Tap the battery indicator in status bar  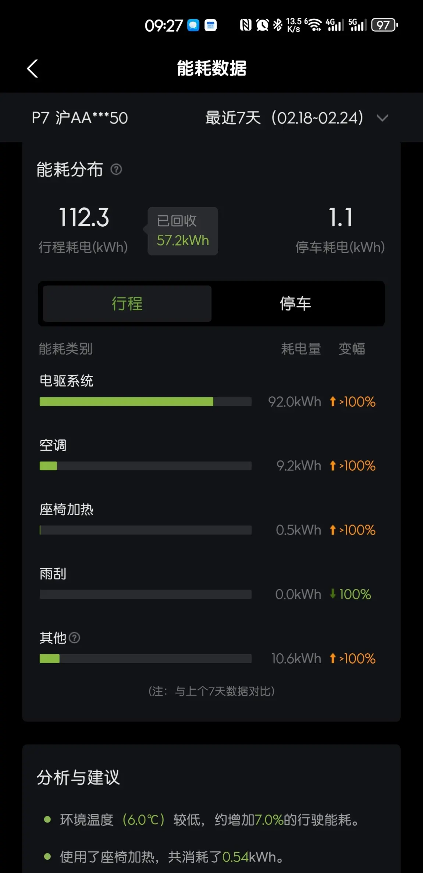coord(384,25)
